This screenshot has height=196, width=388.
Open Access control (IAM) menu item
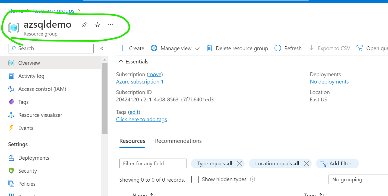point(51,89)
